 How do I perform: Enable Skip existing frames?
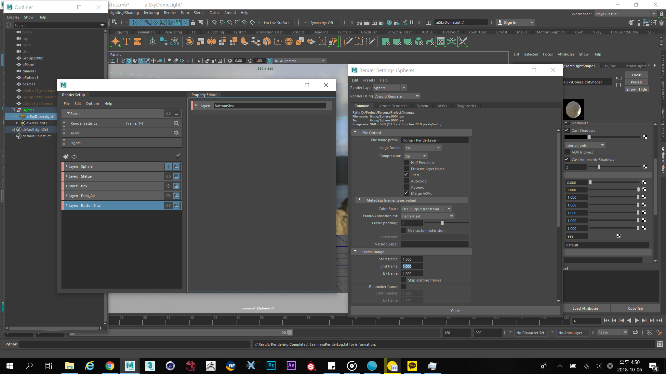404,280
